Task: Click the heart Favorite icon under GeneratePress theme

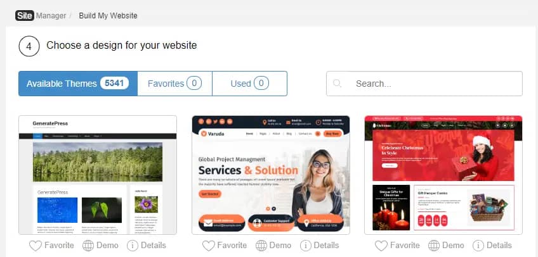Action: click(x=36, y=246)
